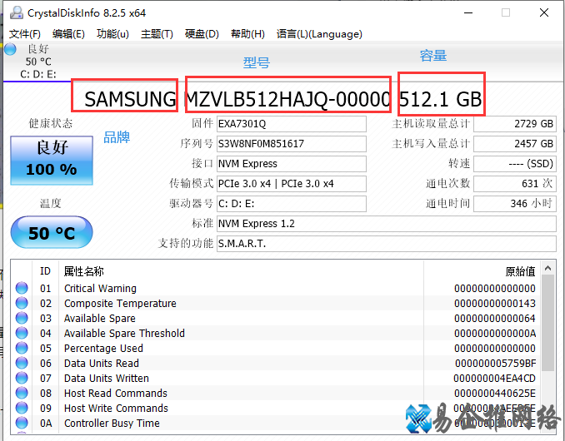The width and height of the screenshot is (565, 441).
Task: Open the 硬盘(D) menu
Action: coord(202,34)
